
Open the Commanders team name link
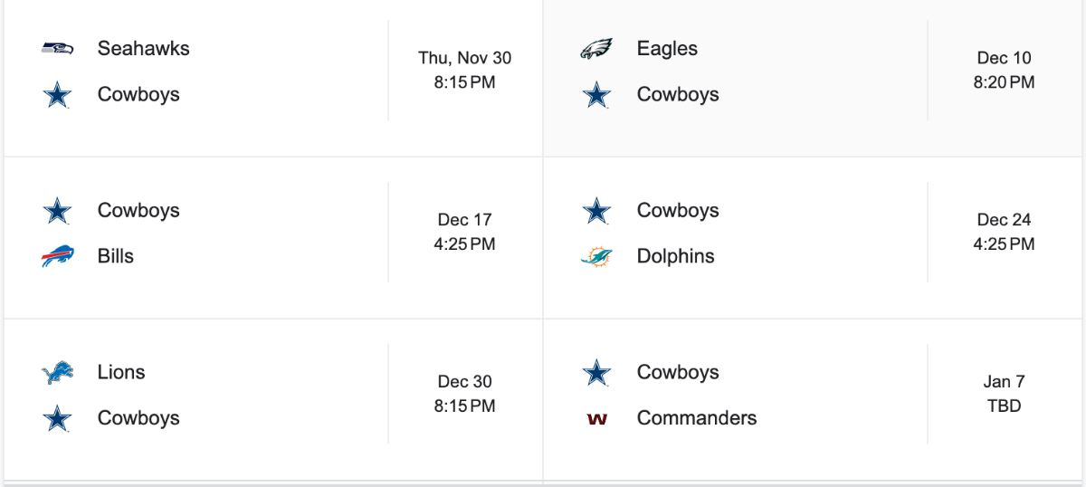point(696,418)
